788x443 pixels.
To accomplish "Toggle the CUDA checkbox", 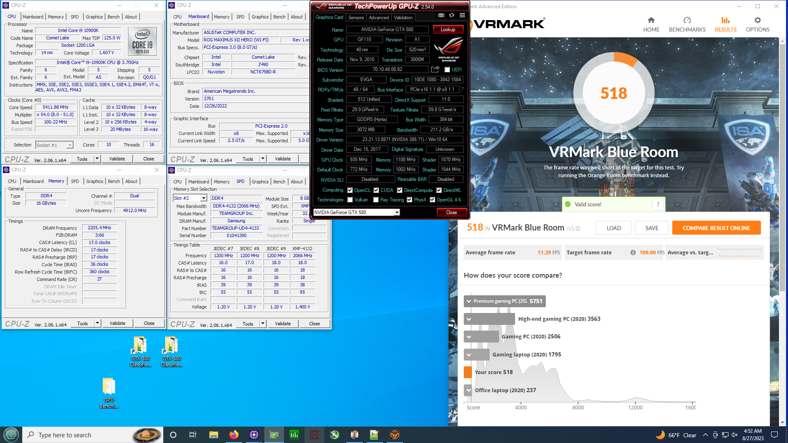I will pos(376,190).
